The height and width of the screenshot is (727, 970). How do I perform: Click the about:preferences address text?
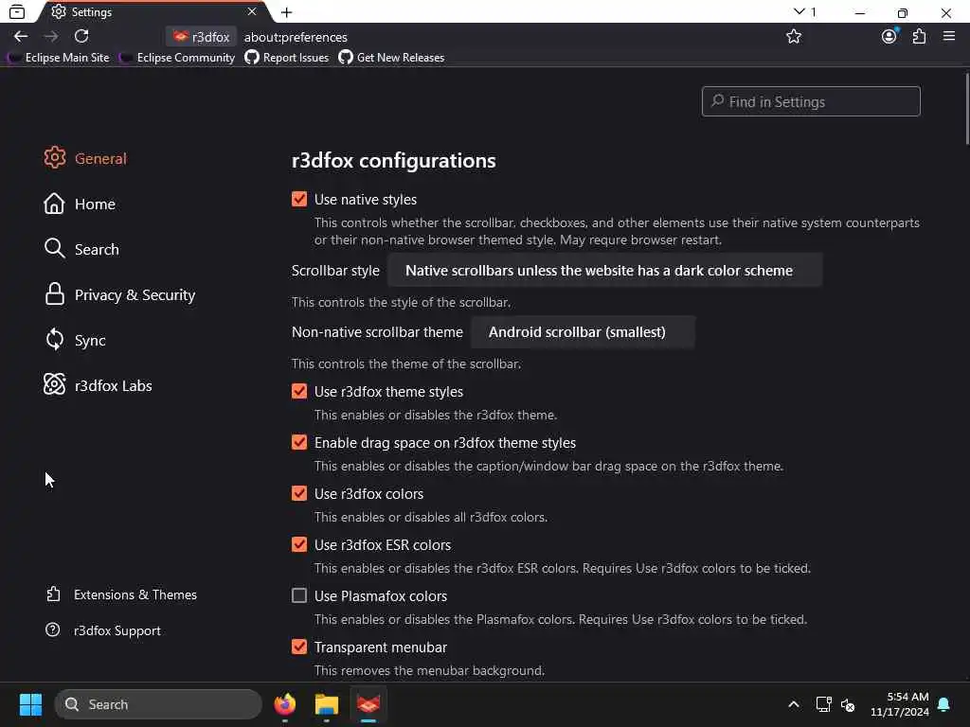click(x=296, y=37)
